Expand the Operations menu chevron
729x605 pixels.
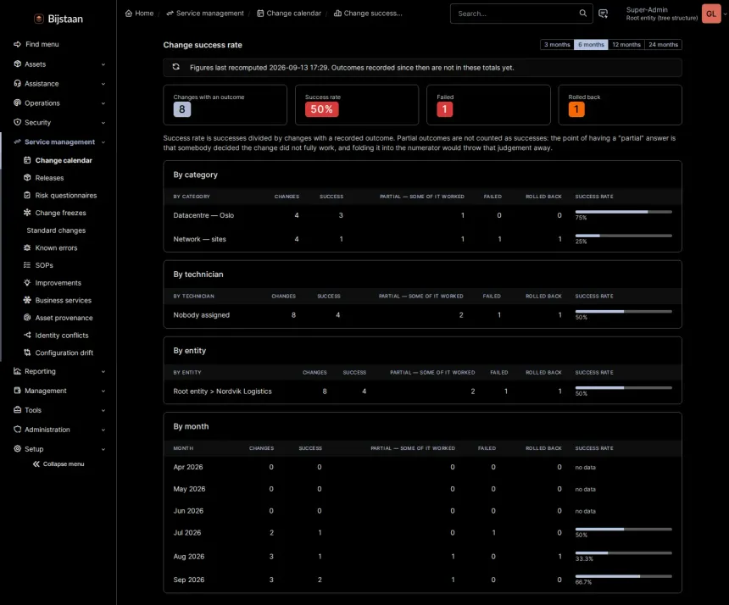click(x=103, y=103)
